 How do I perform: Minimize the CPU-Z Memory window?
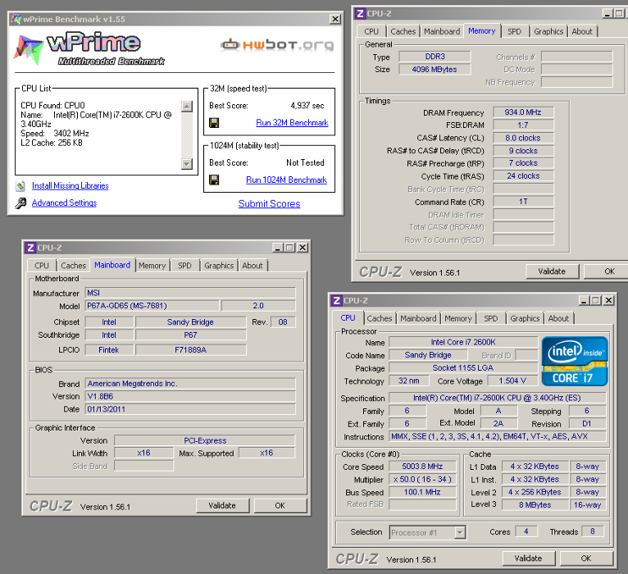pyautogui.click(x=608, y=14)
